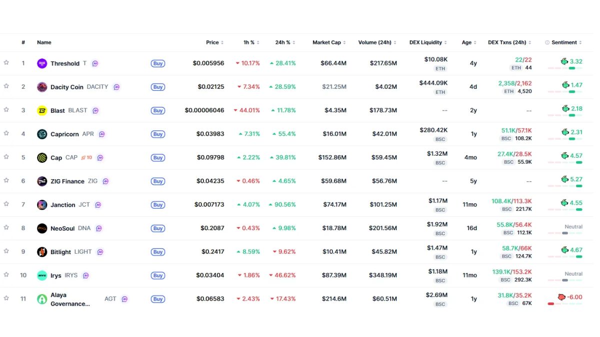
Task: Click the NeoSoul coin logo icon
Action: coord(42,228)
